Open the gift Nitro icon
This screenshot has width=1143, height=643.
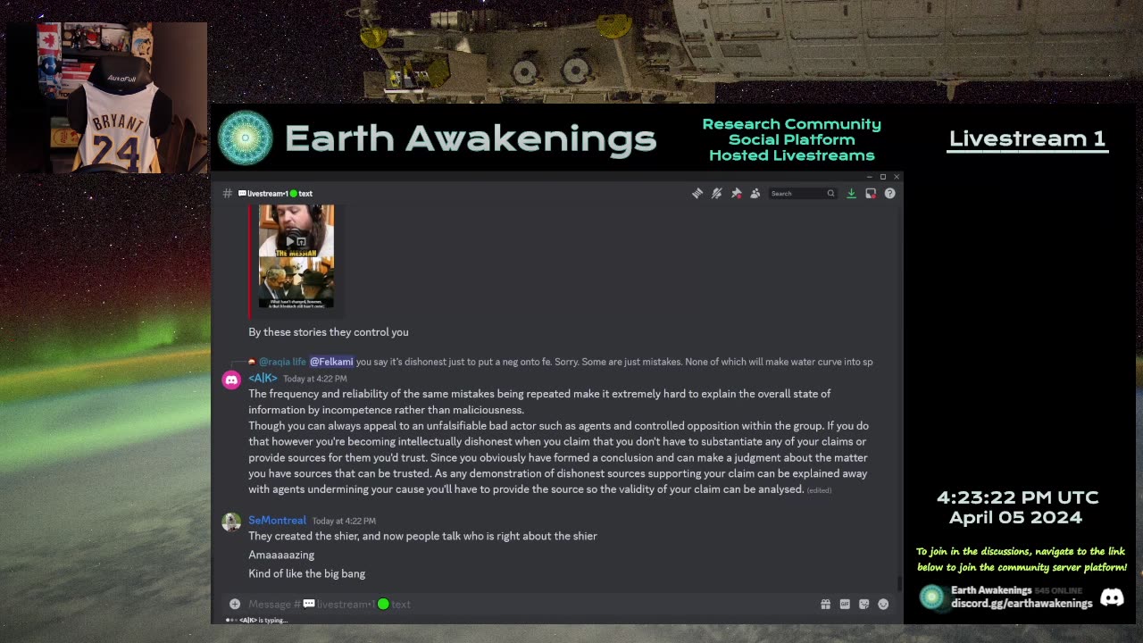point(825,604)
